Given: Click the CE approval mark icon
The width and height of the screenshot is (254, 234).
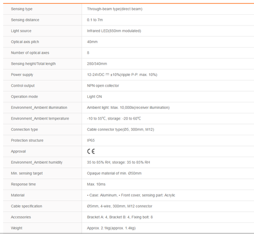Looking at the screenshot, I should point(91,151).
